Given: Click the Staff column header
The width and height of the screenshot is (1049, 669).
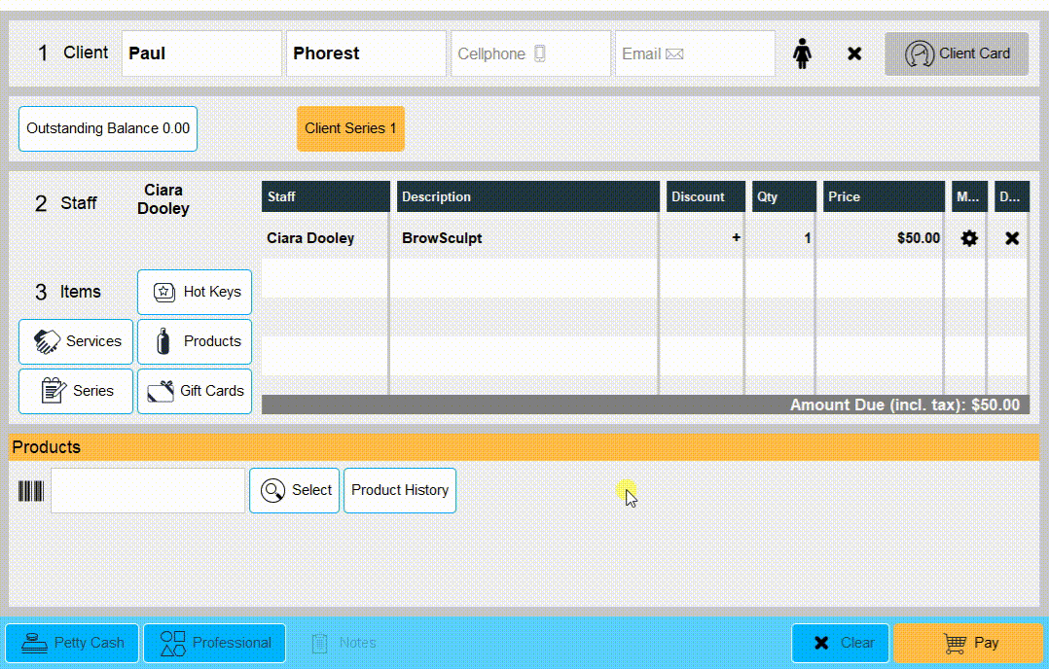Looking at the screenshot, I should click(326, 196).
